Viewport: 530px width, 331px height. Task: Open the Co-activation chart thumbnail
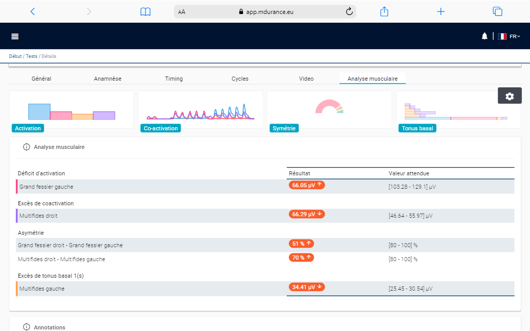(200, 110)
